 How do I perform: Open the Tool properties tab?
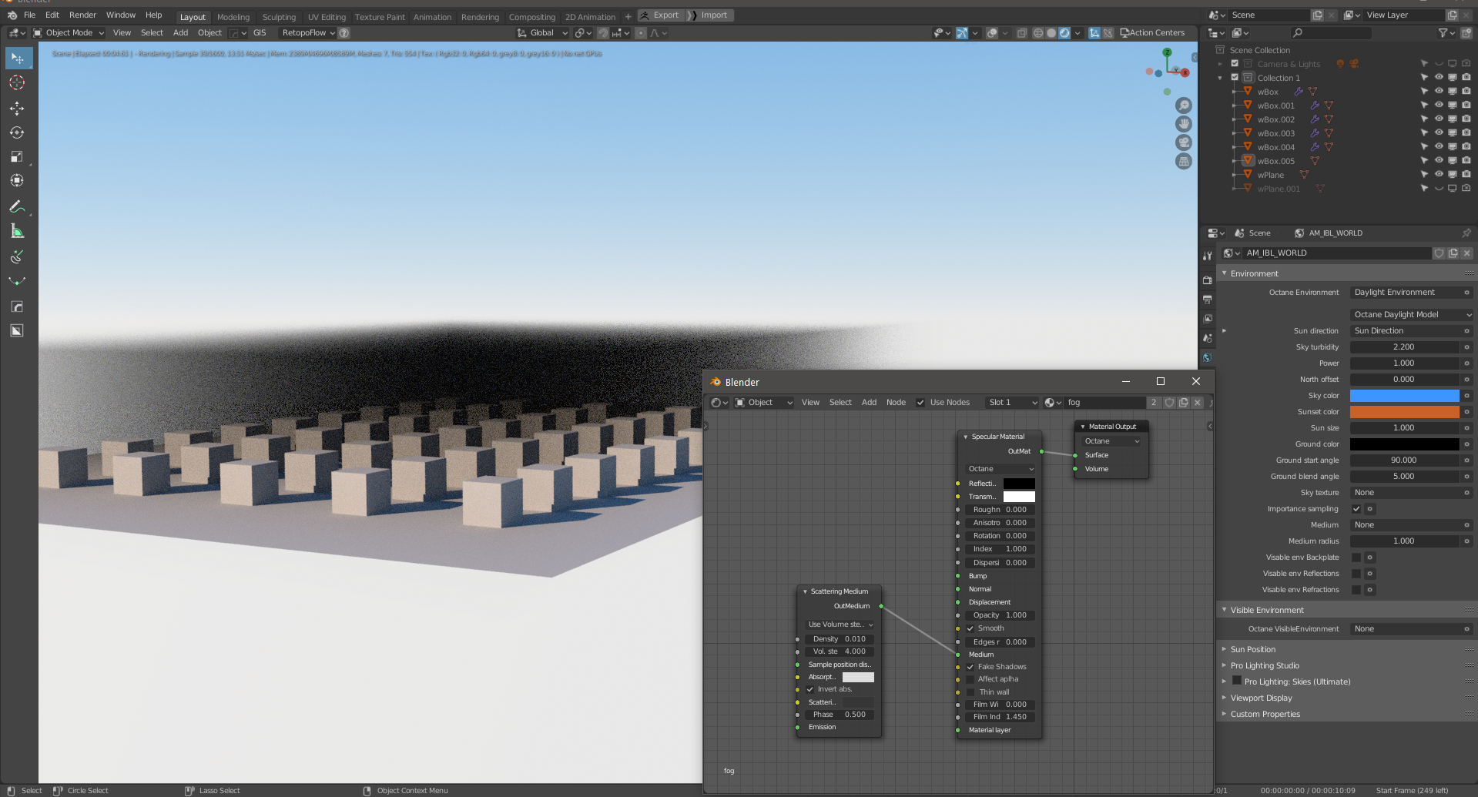point(1208,256)
